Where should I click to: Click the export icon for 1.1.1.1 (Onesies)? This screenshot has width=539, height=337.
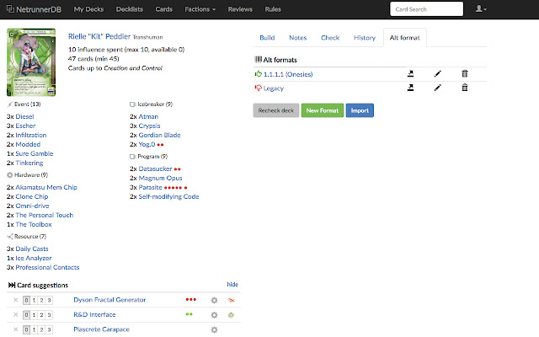pos(410,73)
